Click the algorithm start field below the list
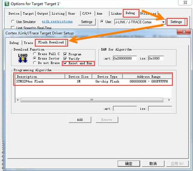The image size is (193, 171). [125, 108]
